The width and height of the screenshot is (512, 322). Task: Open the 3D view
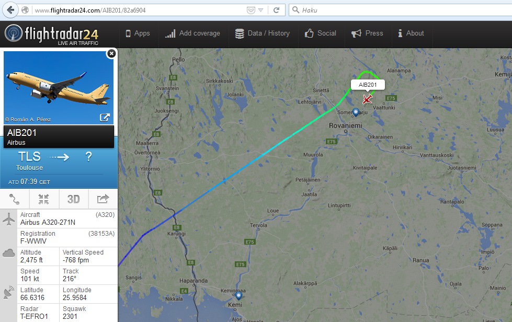pyautogui.click(x=73, y=199)
